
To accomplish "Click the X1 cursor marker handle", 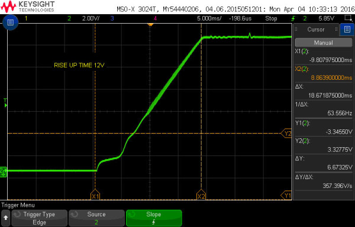I will [x=95, y=194].
